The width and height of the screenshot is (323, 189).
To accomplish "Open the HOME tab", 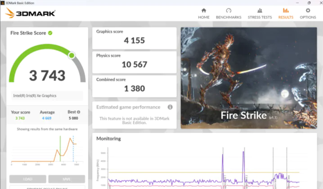I will [204, 14].
